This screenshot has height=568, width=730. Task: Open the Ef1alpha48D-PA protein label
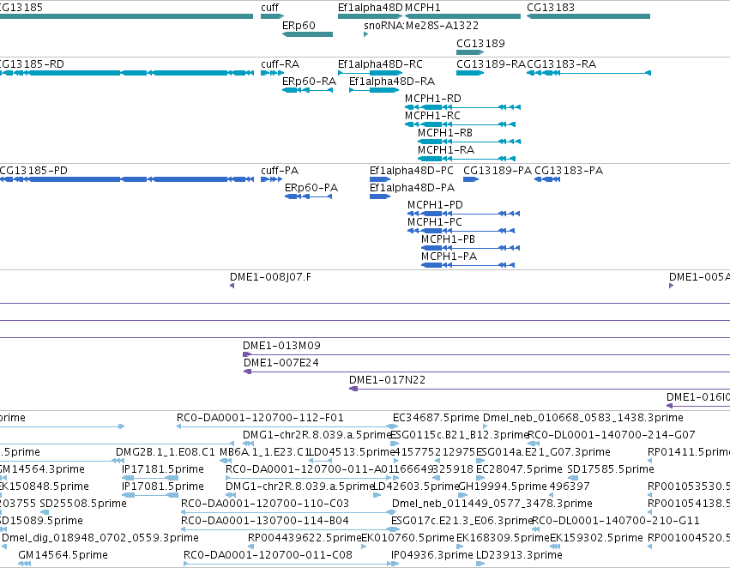tap(412, 188)
